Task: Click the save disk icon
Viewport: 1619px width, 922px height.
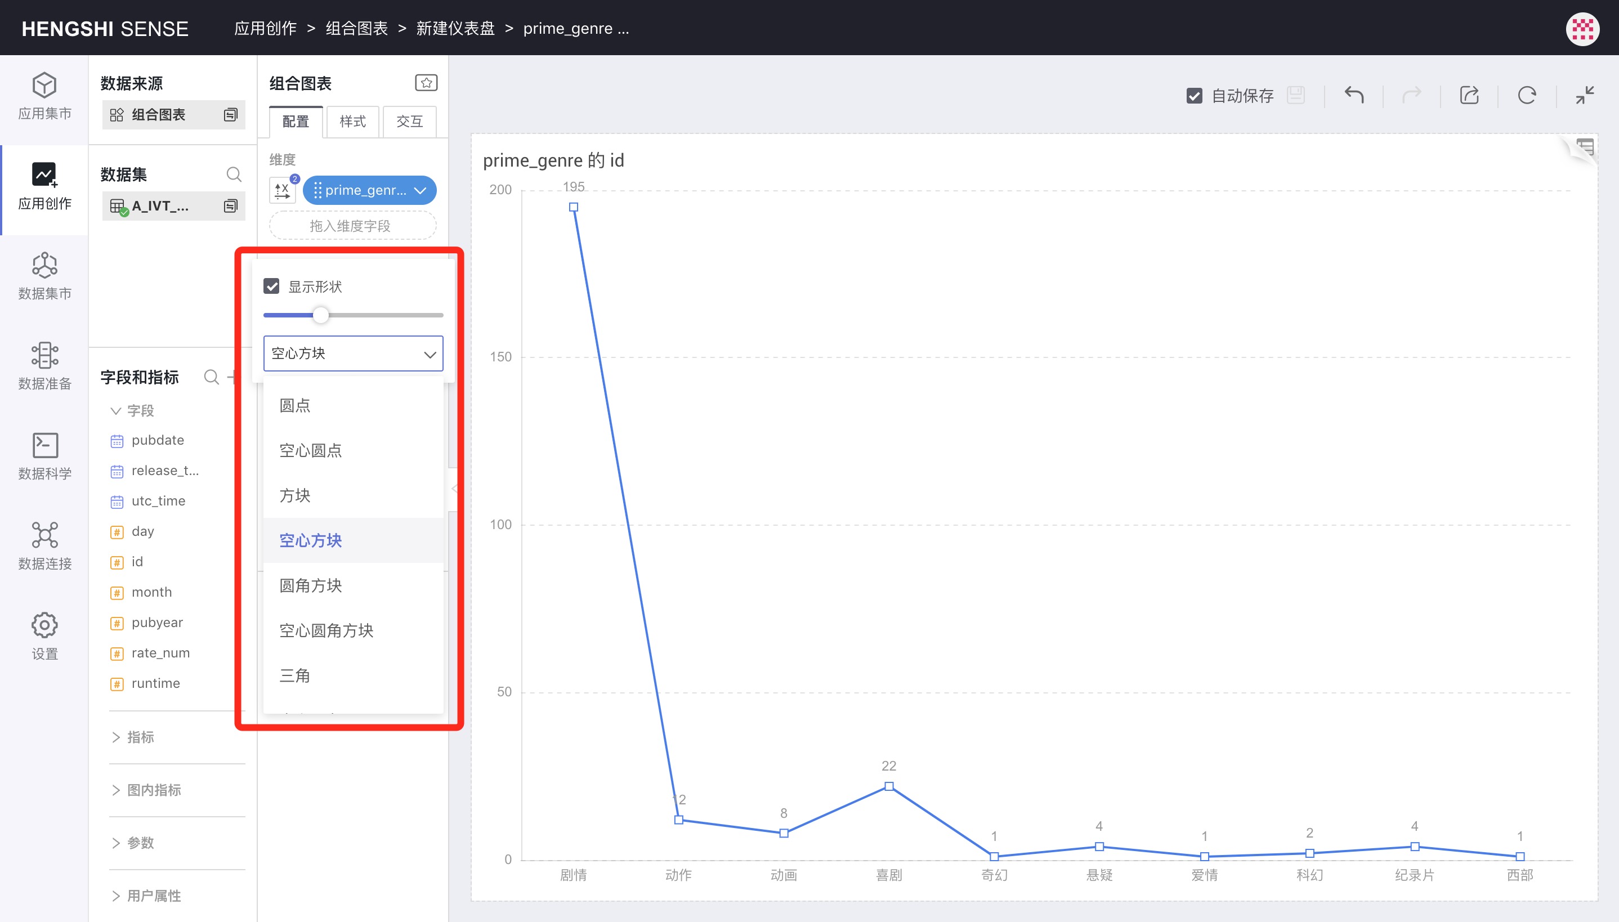Action: tap(1296, 95)
